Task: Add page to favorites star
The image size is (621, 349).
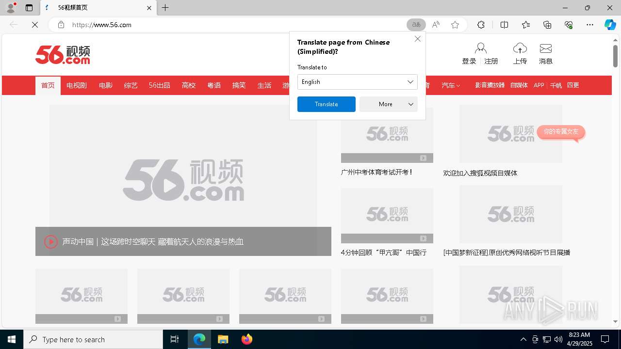Action: click(x=455, y=25)
